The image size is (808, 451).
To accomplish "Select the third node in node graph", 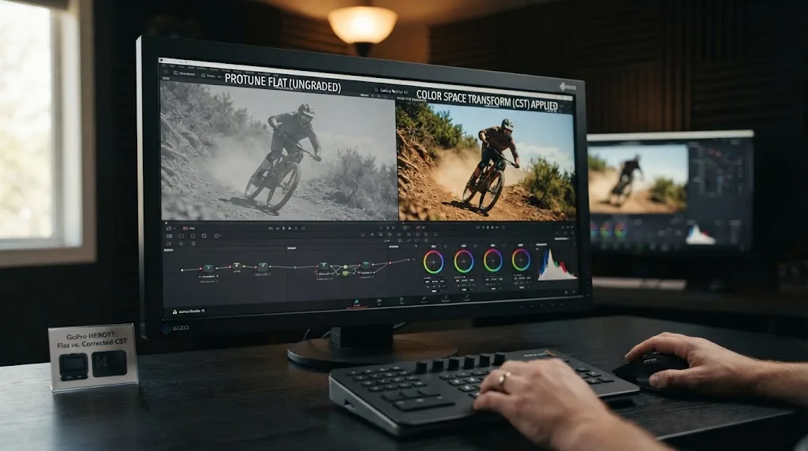I will coord(263,267).
